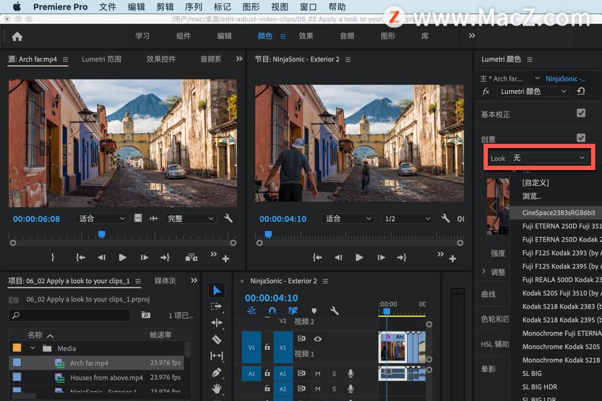Open voice-over record on track A1
Screen dimensions: 602x401
pyautogui.click(x=350, y=374)
